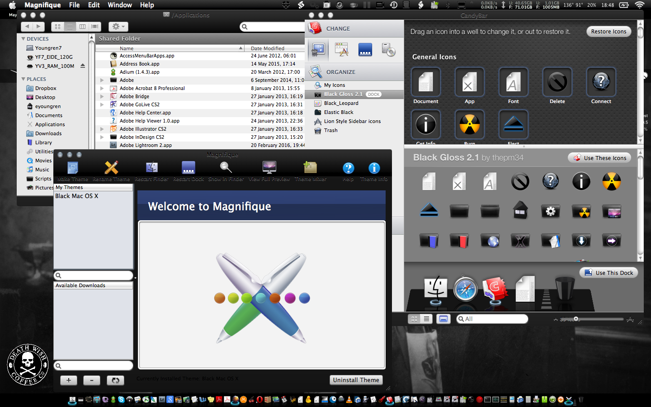Click the radioactive burn icon in Black Gloss set
Image resolution: width=651 pixels, height=407 pixels.
pos(611,181)
